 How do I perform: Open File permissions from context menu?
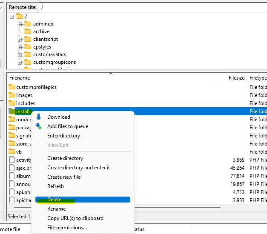[x=67, y=228]
